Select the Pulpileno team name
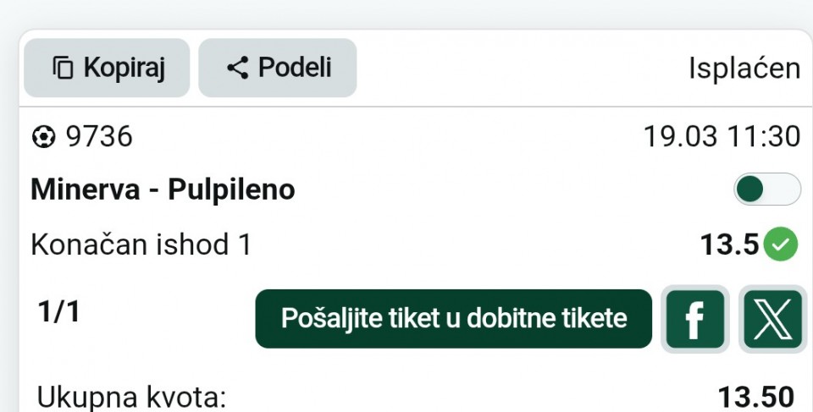 pos(231,190)
